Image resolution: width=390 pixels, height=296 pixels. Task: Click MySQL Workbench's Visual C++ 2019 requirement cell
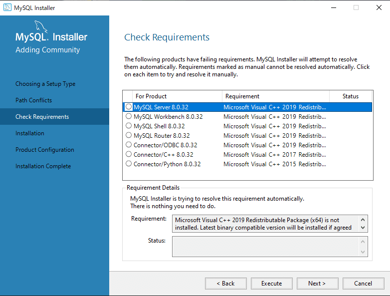tap(275, 116)
